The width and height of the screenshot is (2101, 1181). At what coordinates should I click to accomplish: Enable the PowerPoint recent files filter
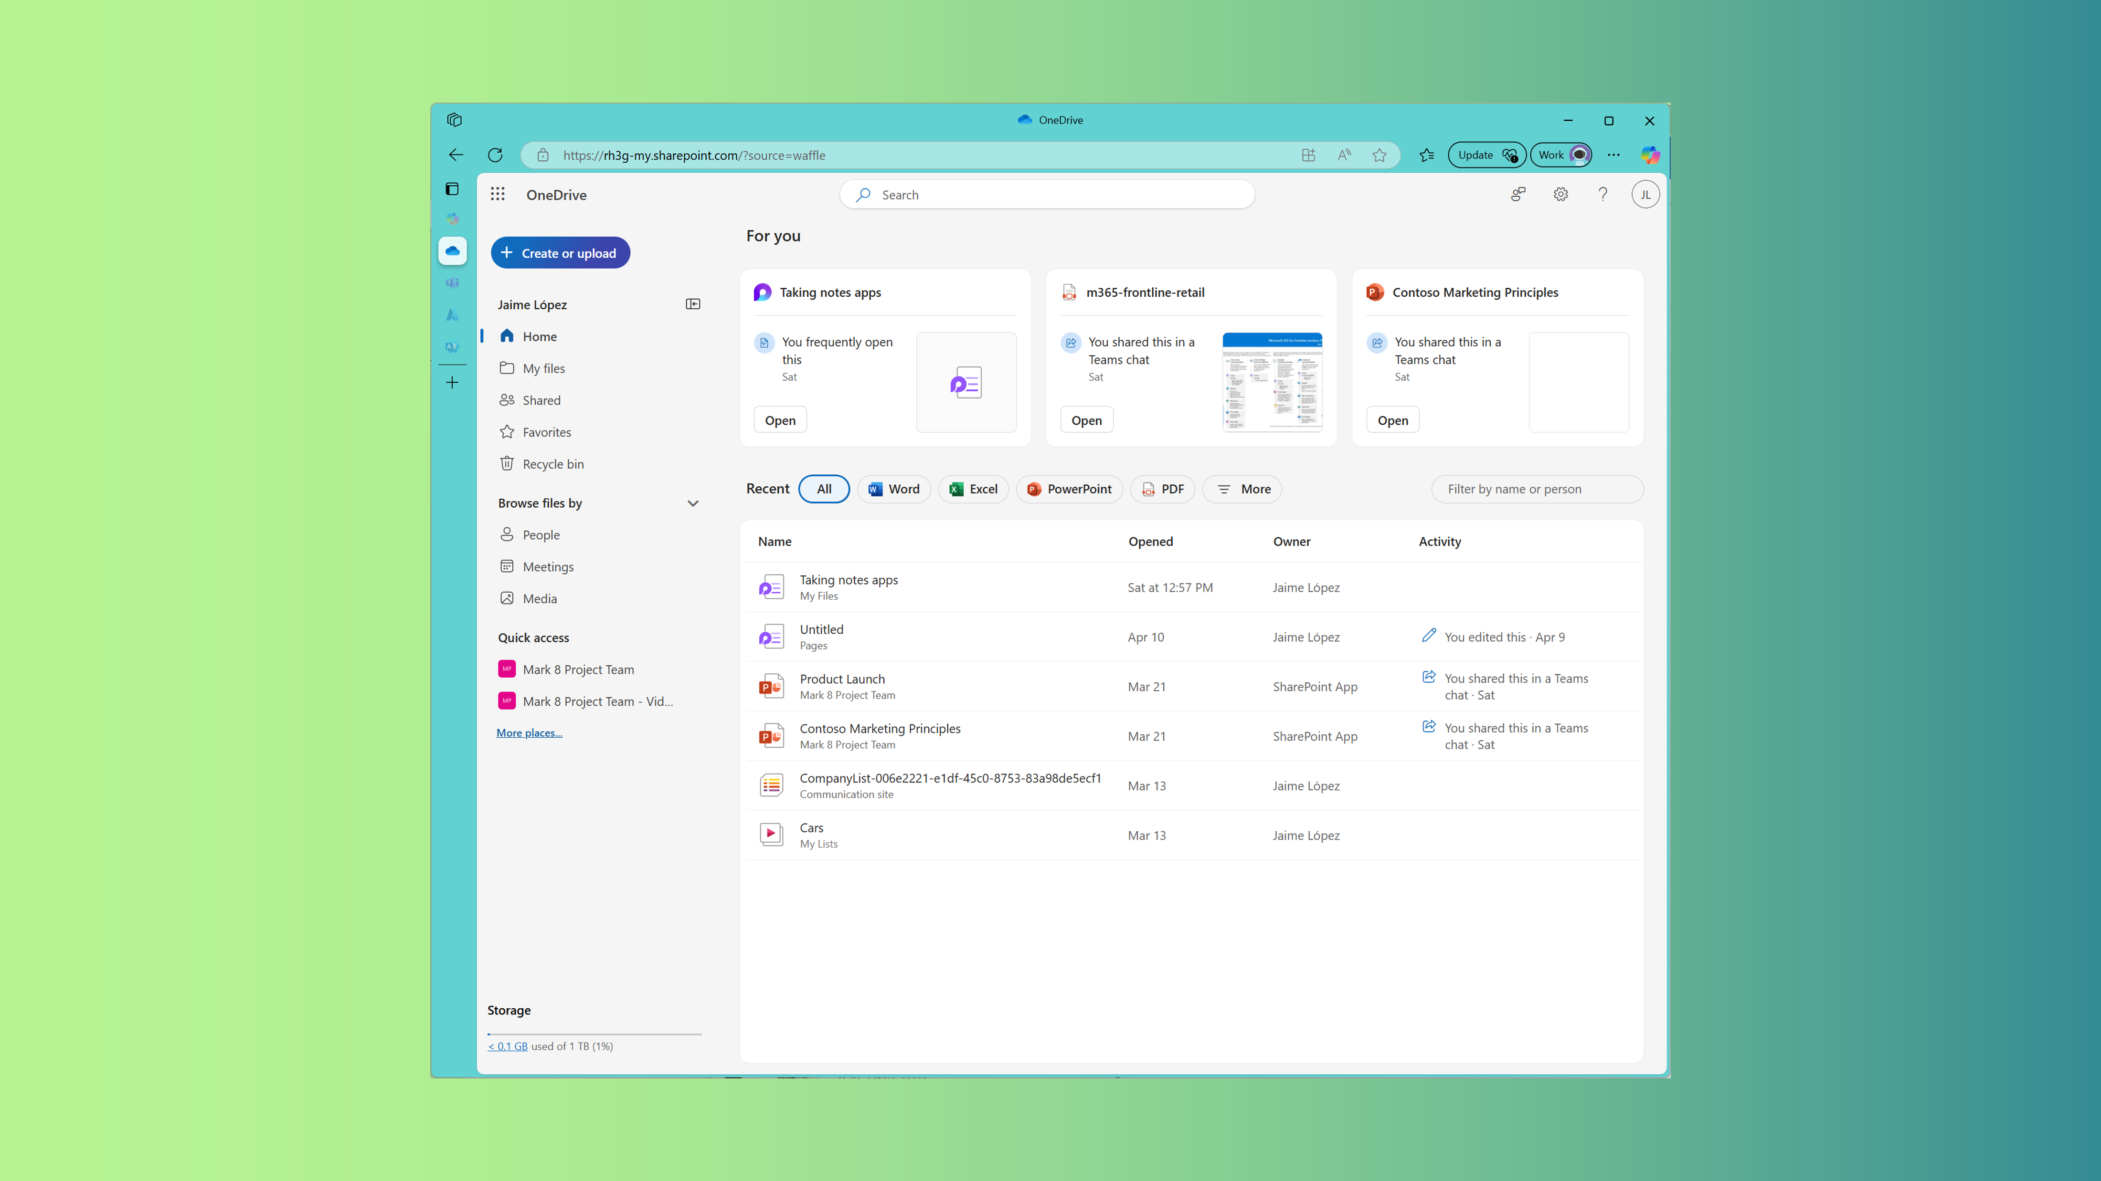coord(1069,489)
